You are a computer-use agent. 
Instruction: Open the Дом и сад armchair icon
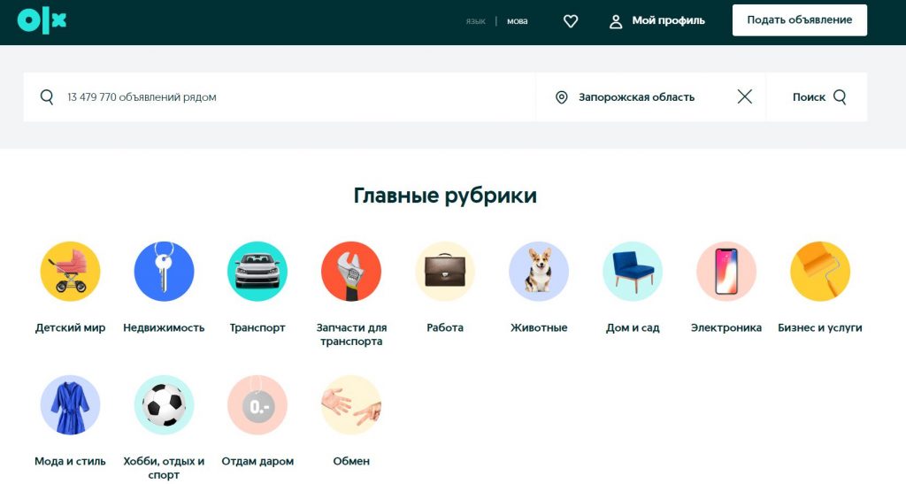[633, 272]
